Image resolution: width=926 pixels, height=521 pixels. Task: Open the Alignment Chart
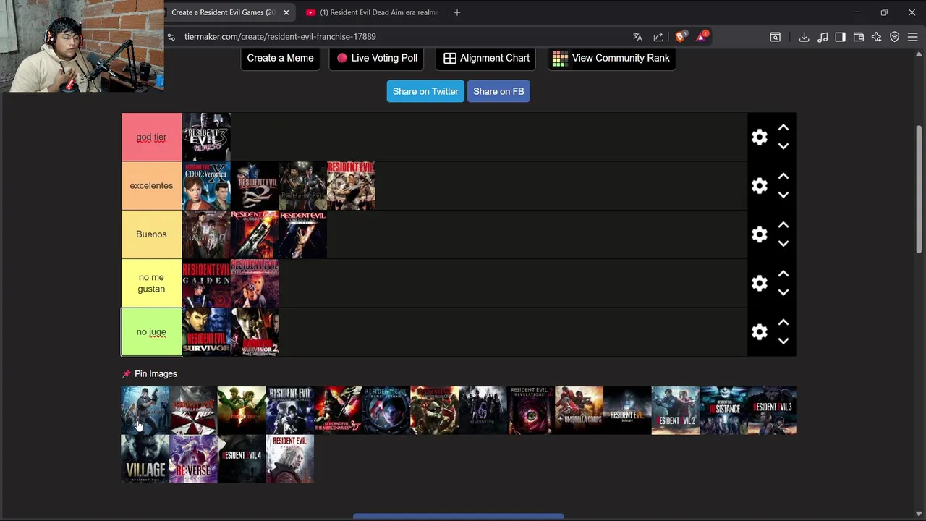pyautogui.click(x=485, y=58)
